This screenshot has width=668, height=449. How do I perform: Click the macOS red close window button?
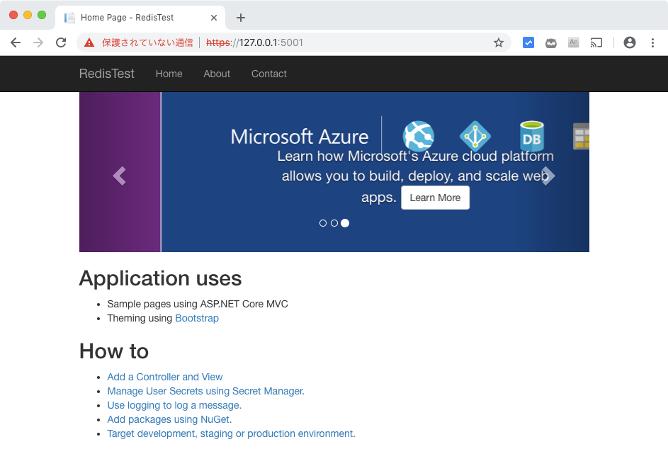point(13,15)
